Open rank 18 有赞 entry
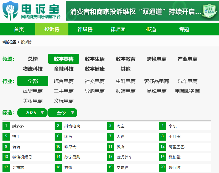The image size is (219, 173). (80, 168)
